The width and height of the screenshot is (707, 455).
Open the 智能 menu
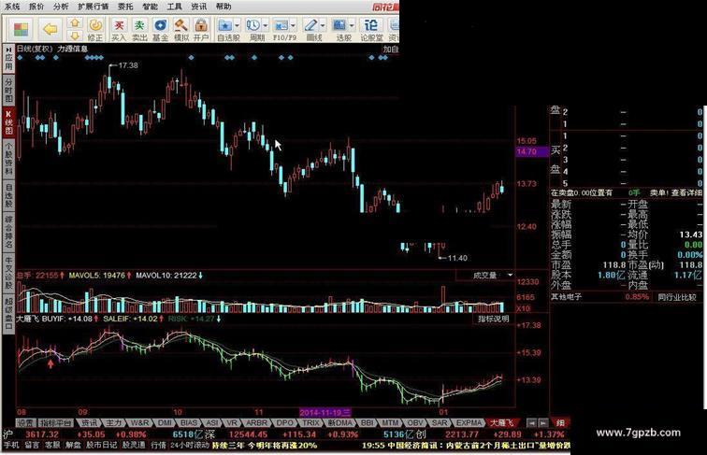coord(150,7)
